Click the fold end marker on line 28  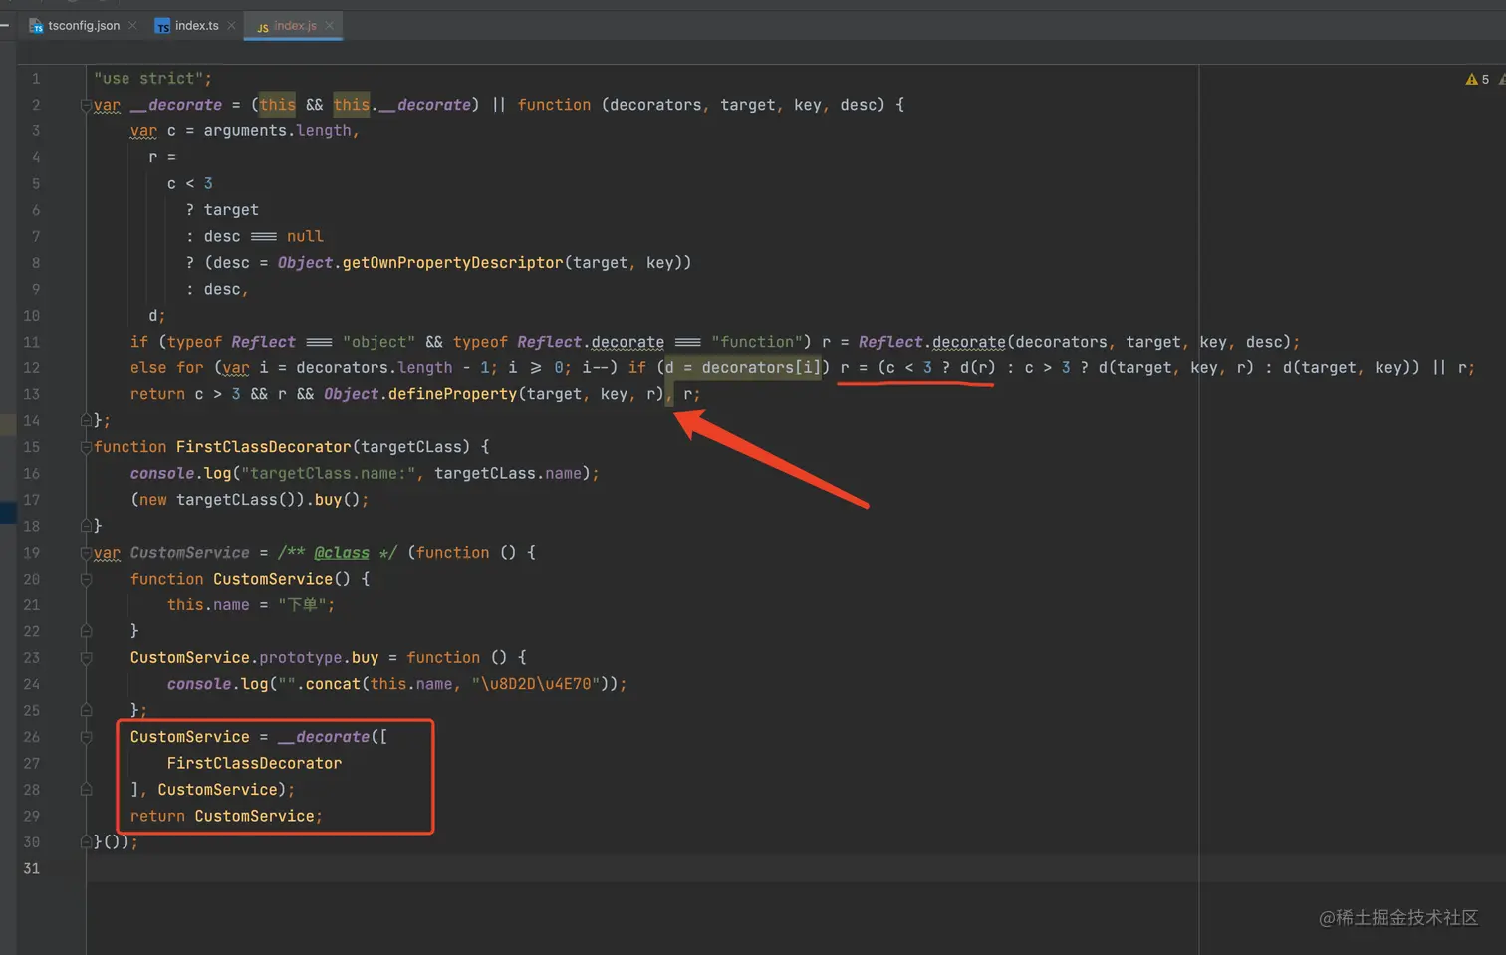pos(86,790)
